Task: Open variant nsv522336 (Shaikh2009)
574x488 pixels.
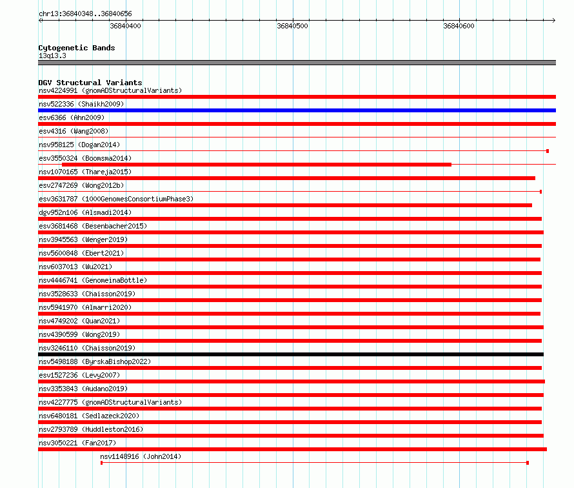Action: pyautogui.click(x=81, y=104)
